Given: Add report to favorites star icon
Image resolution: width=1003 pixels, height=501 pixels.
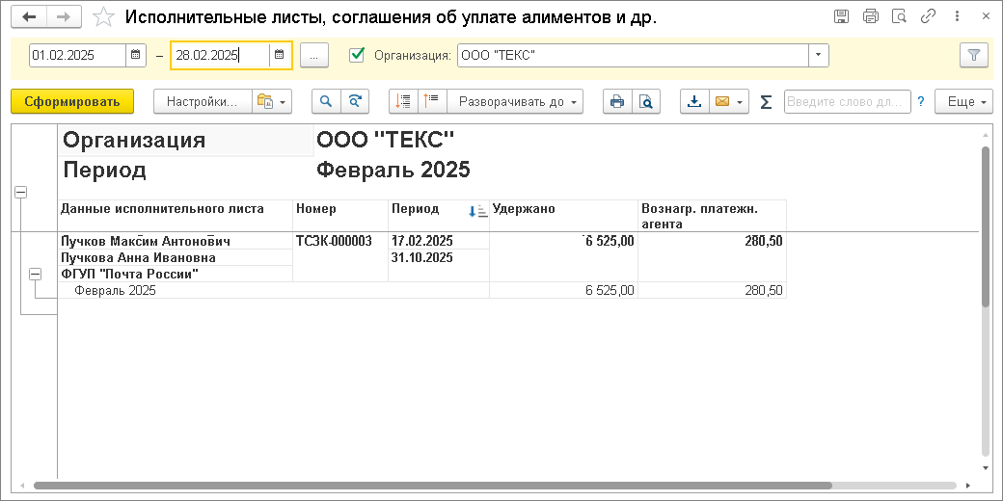Looking at the screenshot, I should point(103,17).
